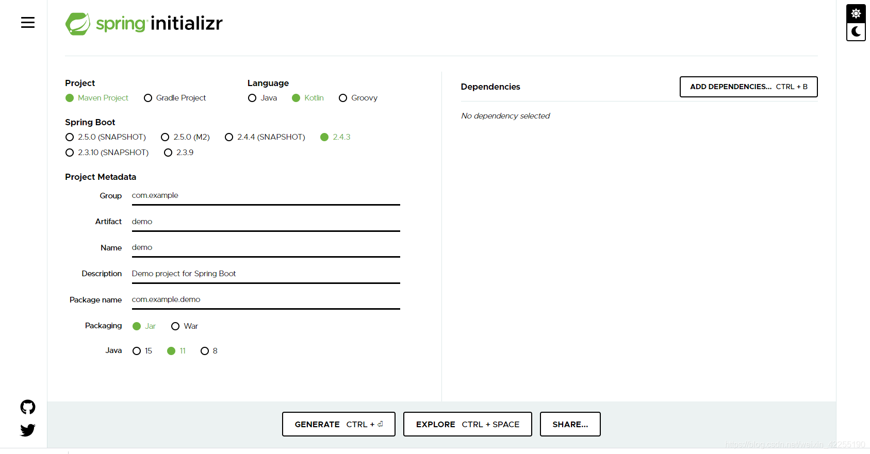Screen dimensions: 870x454
Task: Click the Group input field
Action: click(266, 196)
